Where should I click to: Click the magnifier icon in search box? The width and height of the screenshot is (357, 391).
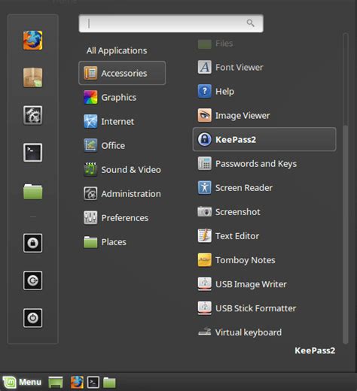click(x=251, y=23)
